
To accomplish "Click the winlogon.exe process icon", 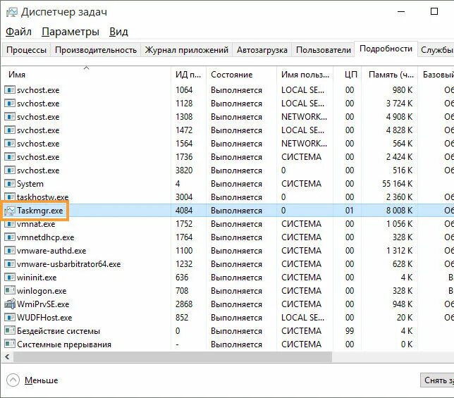I will [x=10, y=291].
